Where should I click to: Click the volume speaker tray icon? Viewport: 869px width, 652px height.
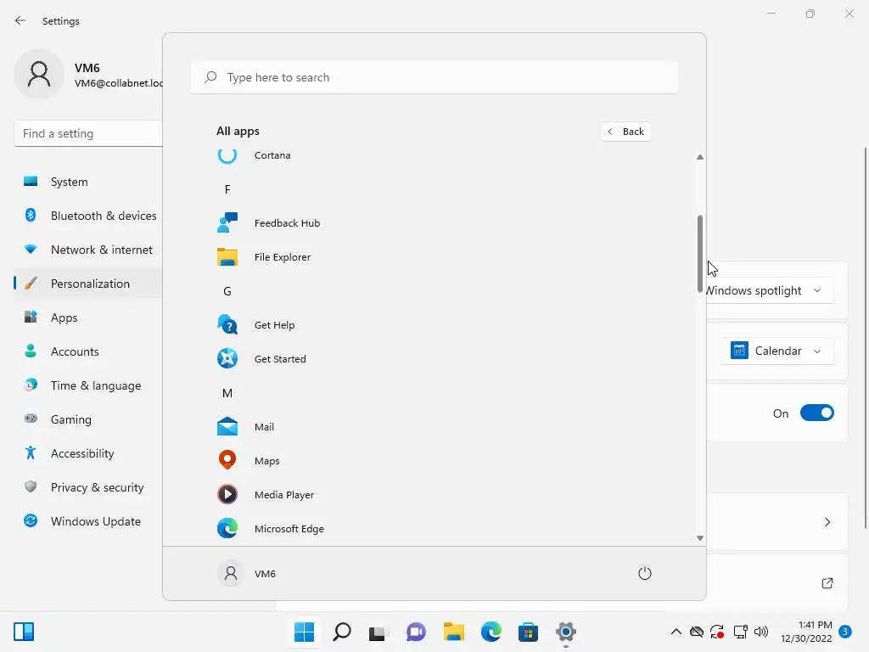coord(761,632)
